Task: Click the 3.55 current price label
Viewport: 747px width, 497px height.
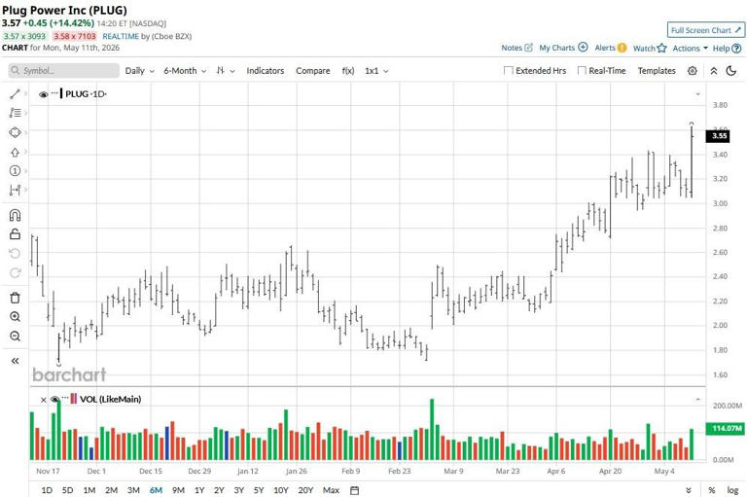Action: pos(719,136)
